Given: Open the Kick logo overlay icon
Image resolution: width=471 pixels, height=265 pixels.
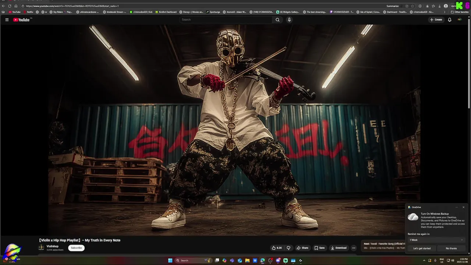Looking at the screenshot, I should [460, 6].
